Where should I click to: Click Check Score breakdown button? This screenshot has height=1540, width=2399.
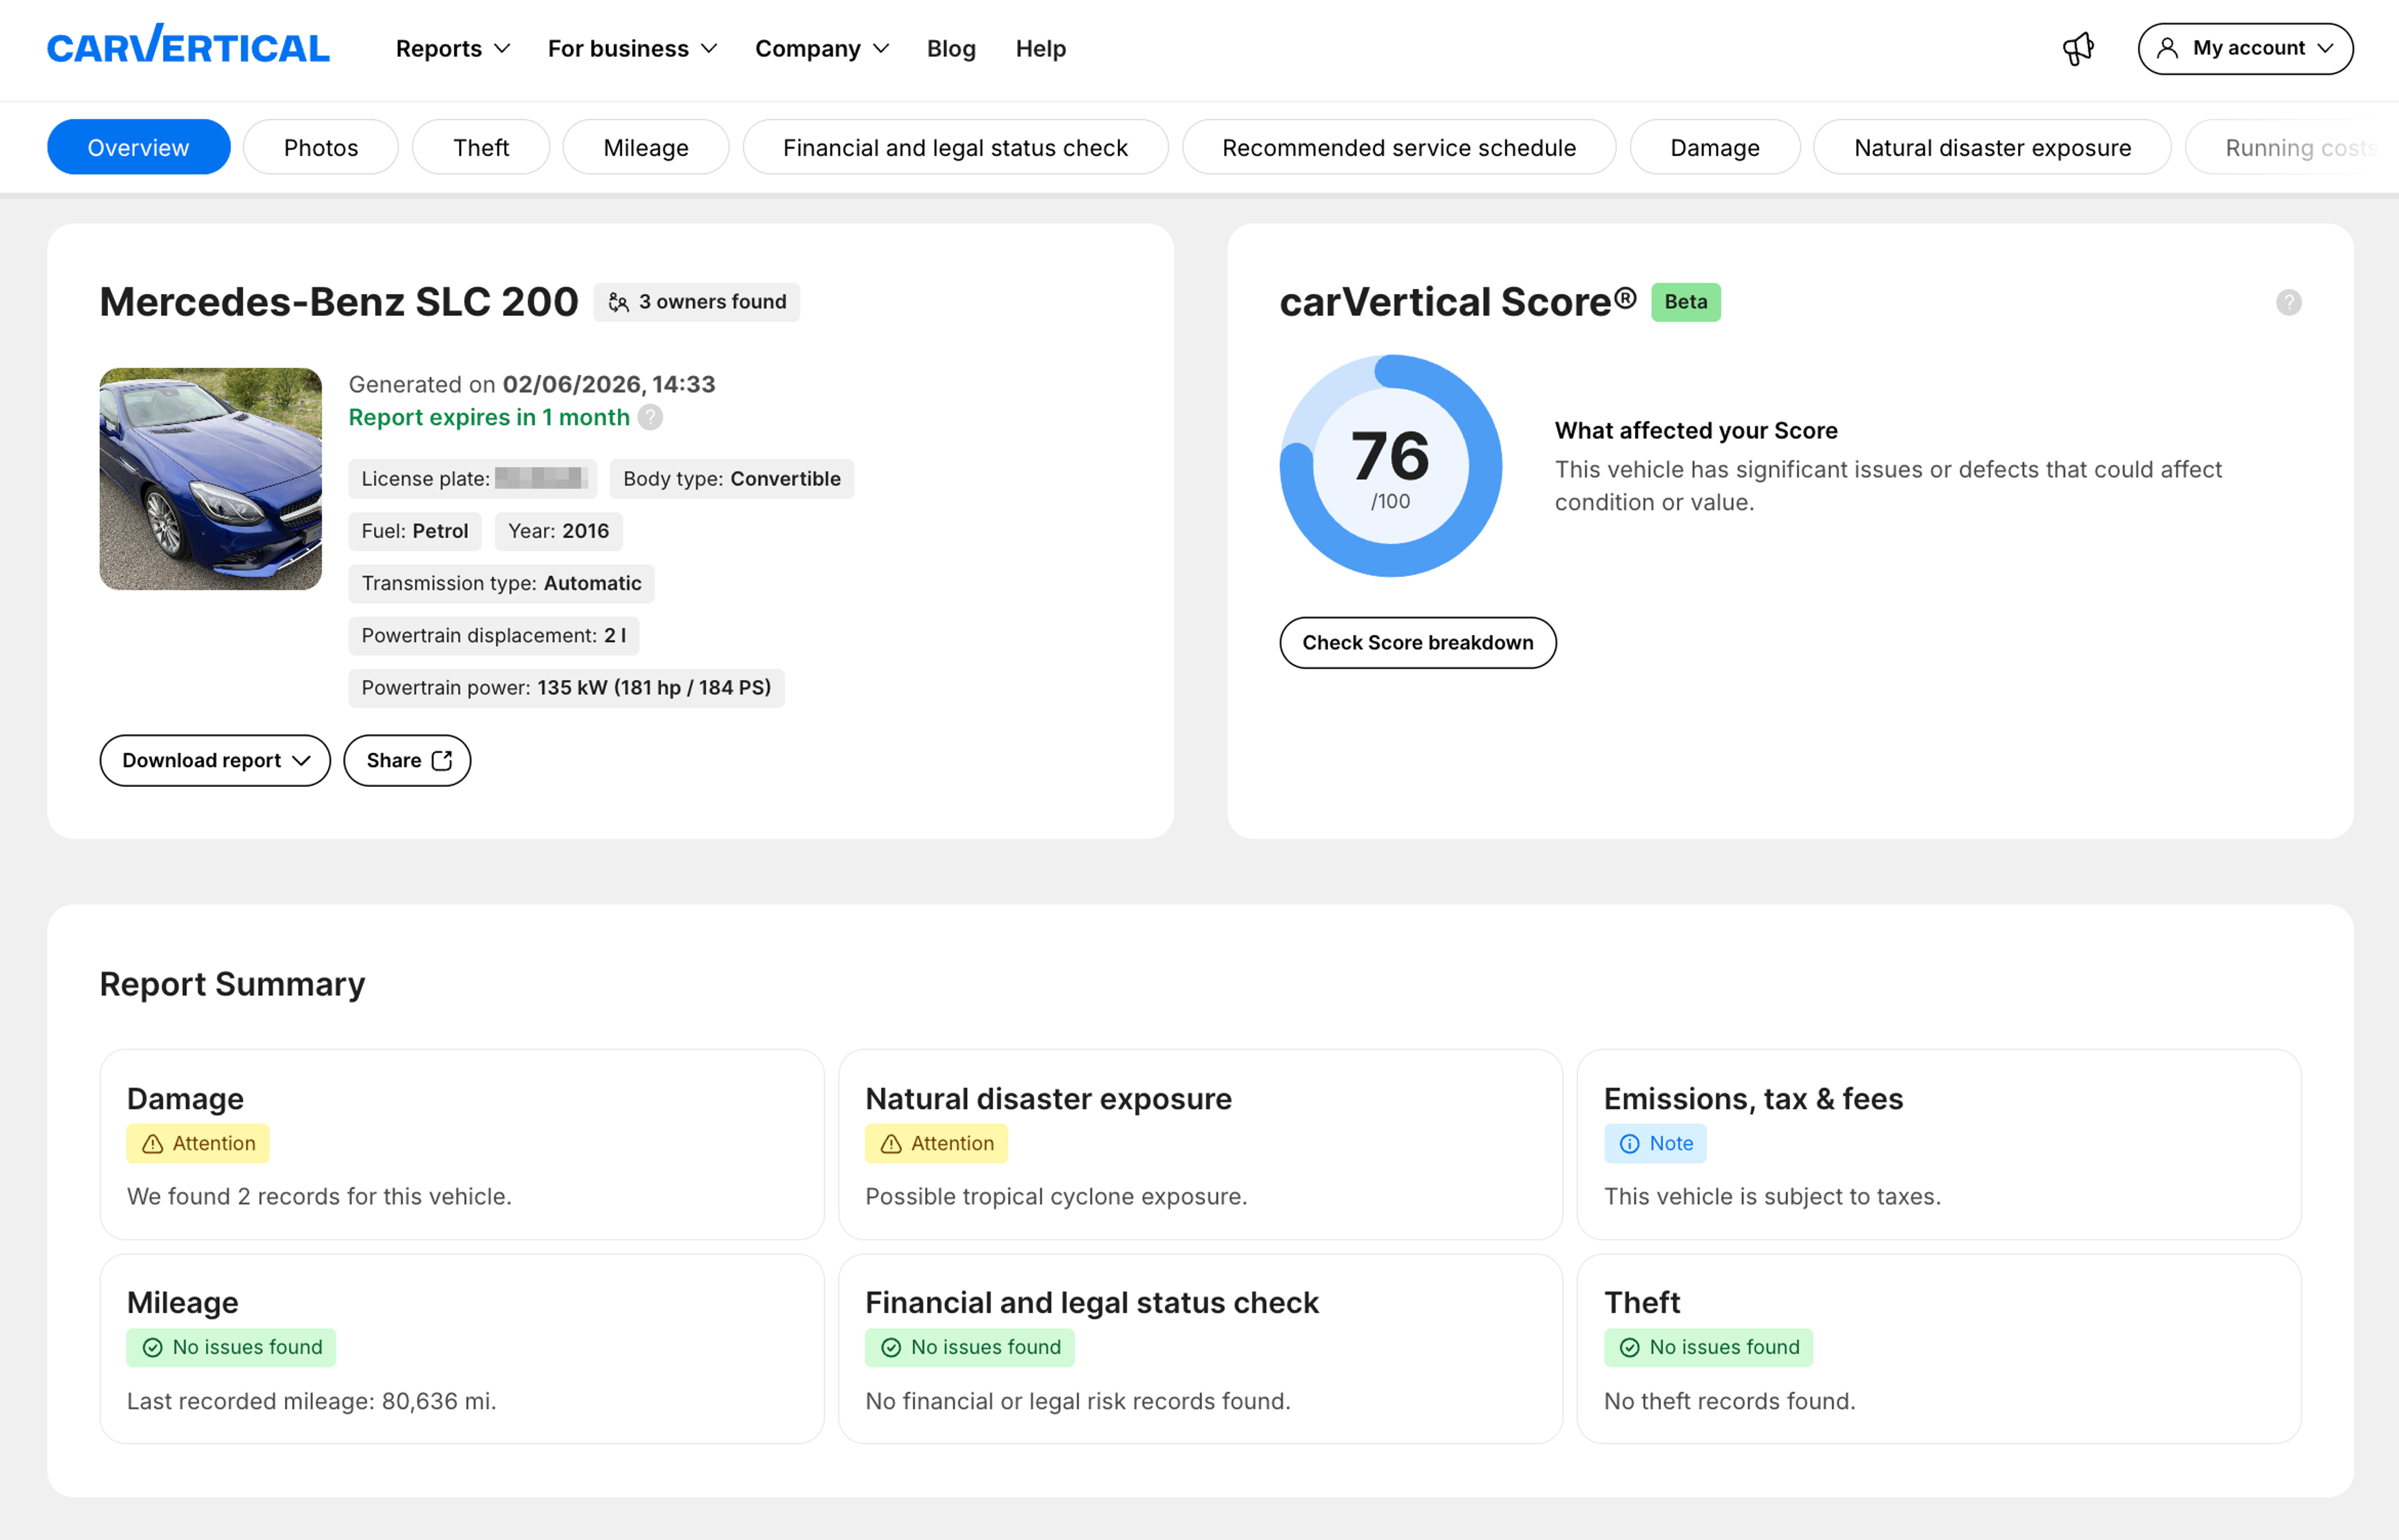point(1418,642)
